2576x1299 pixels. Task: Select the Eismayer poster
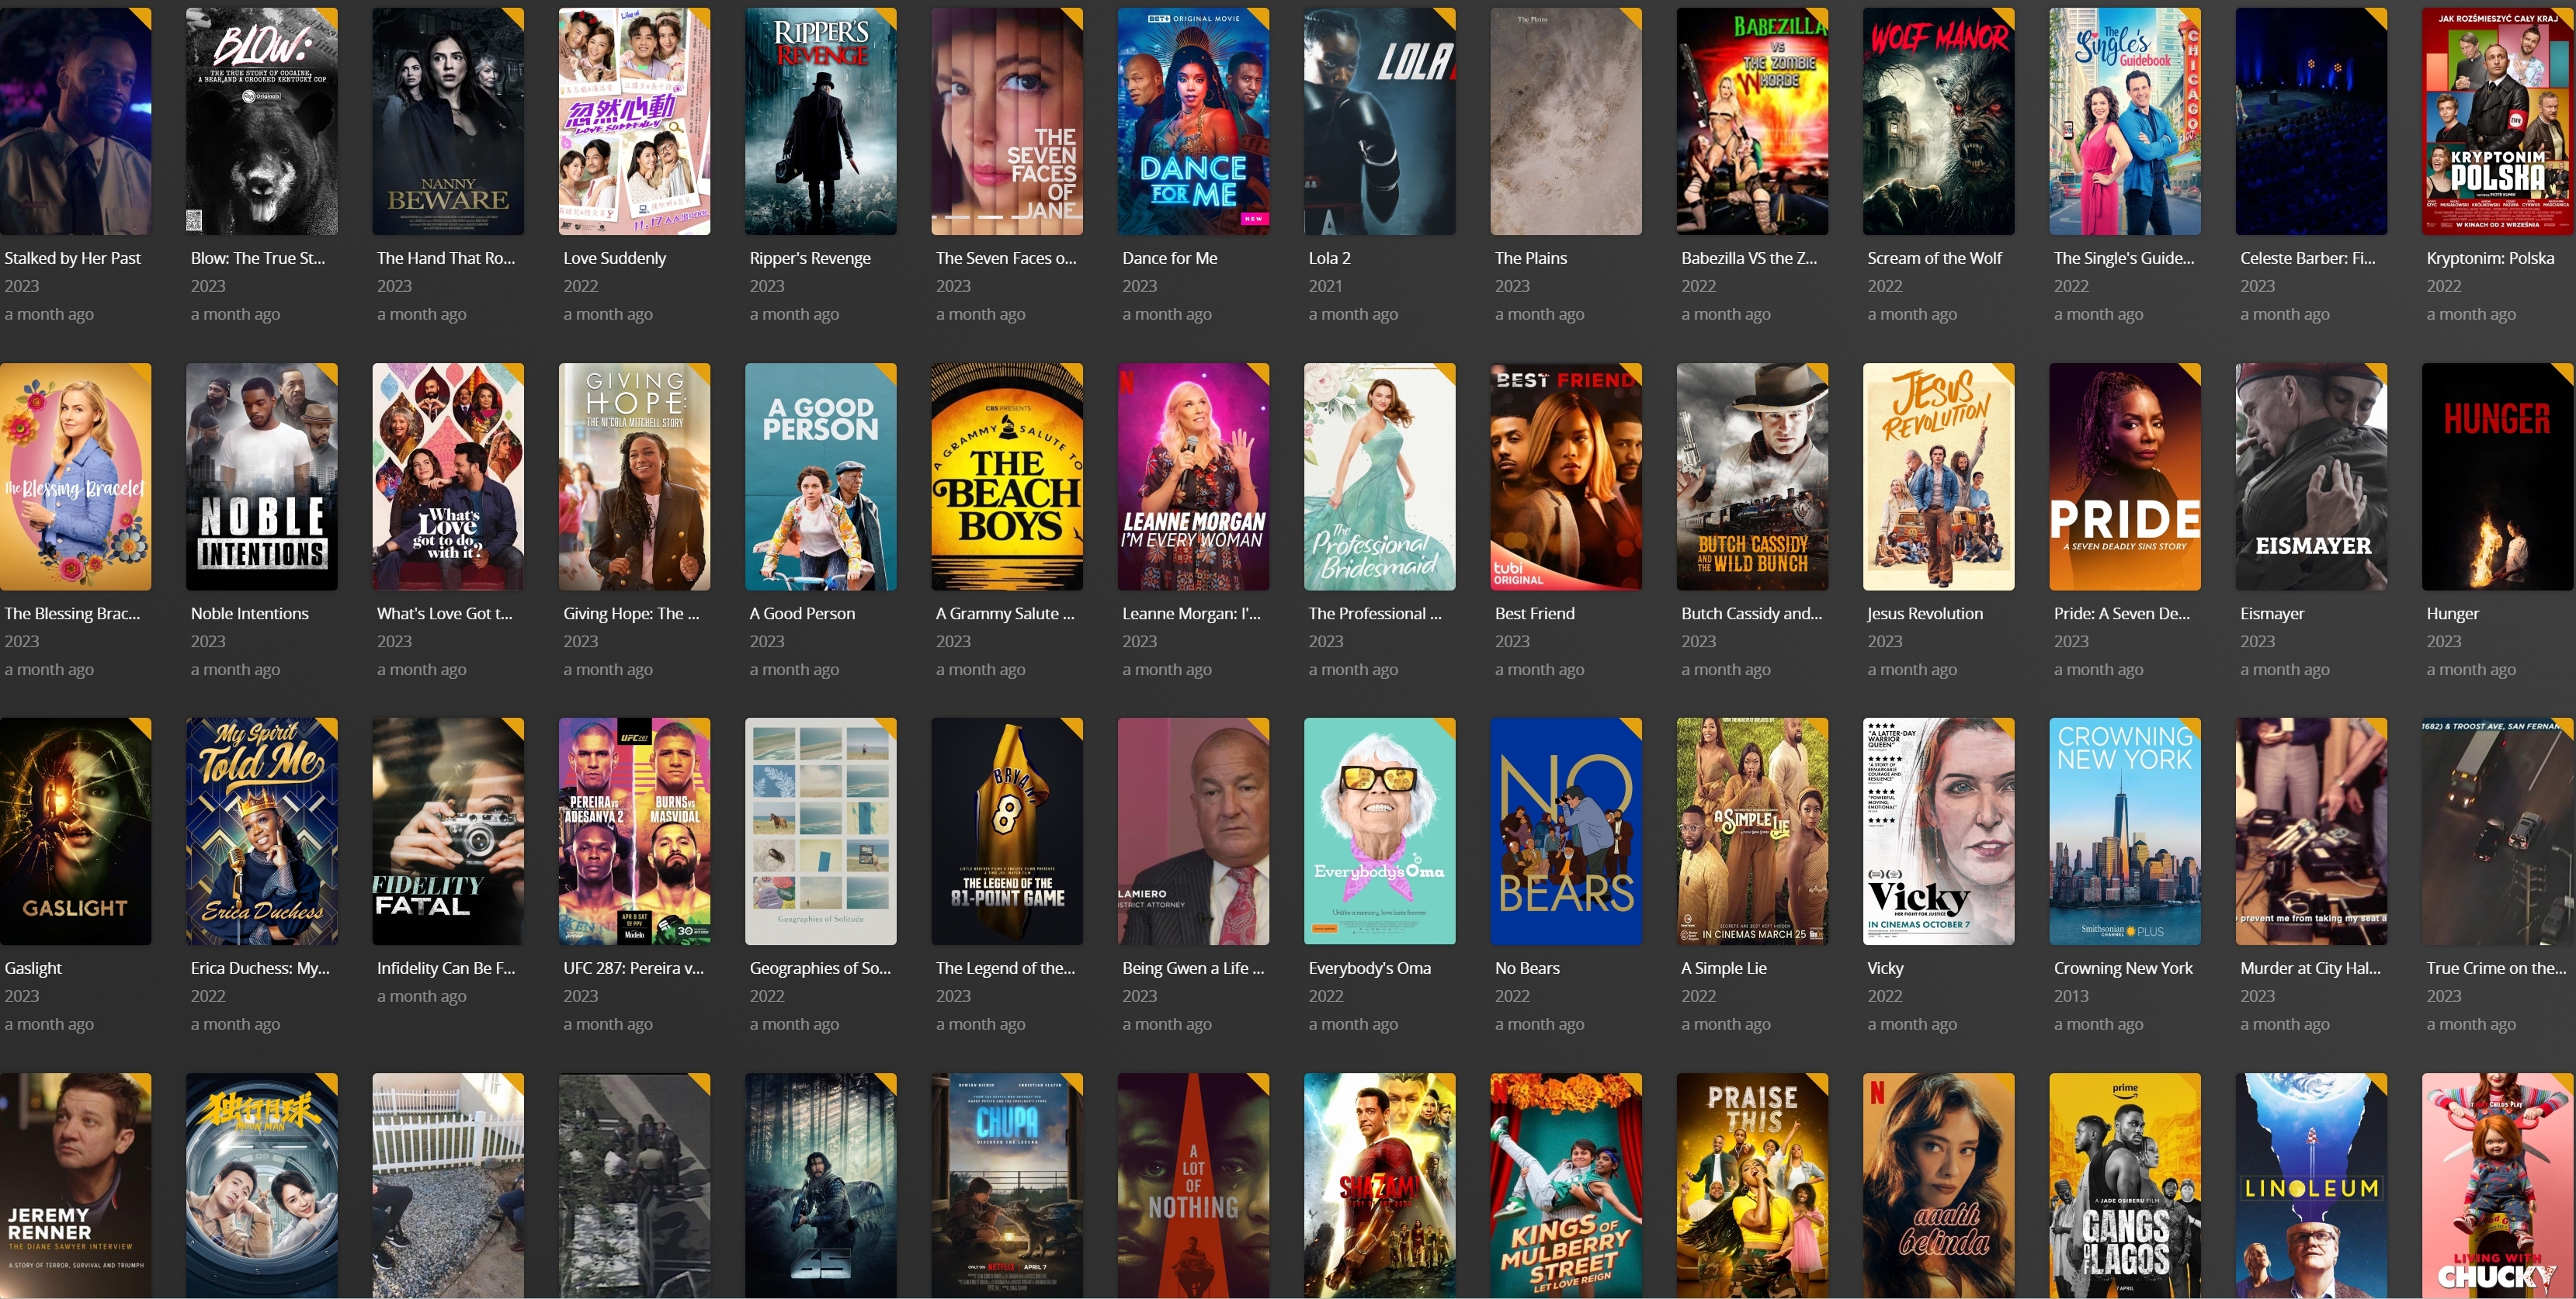2312,476
